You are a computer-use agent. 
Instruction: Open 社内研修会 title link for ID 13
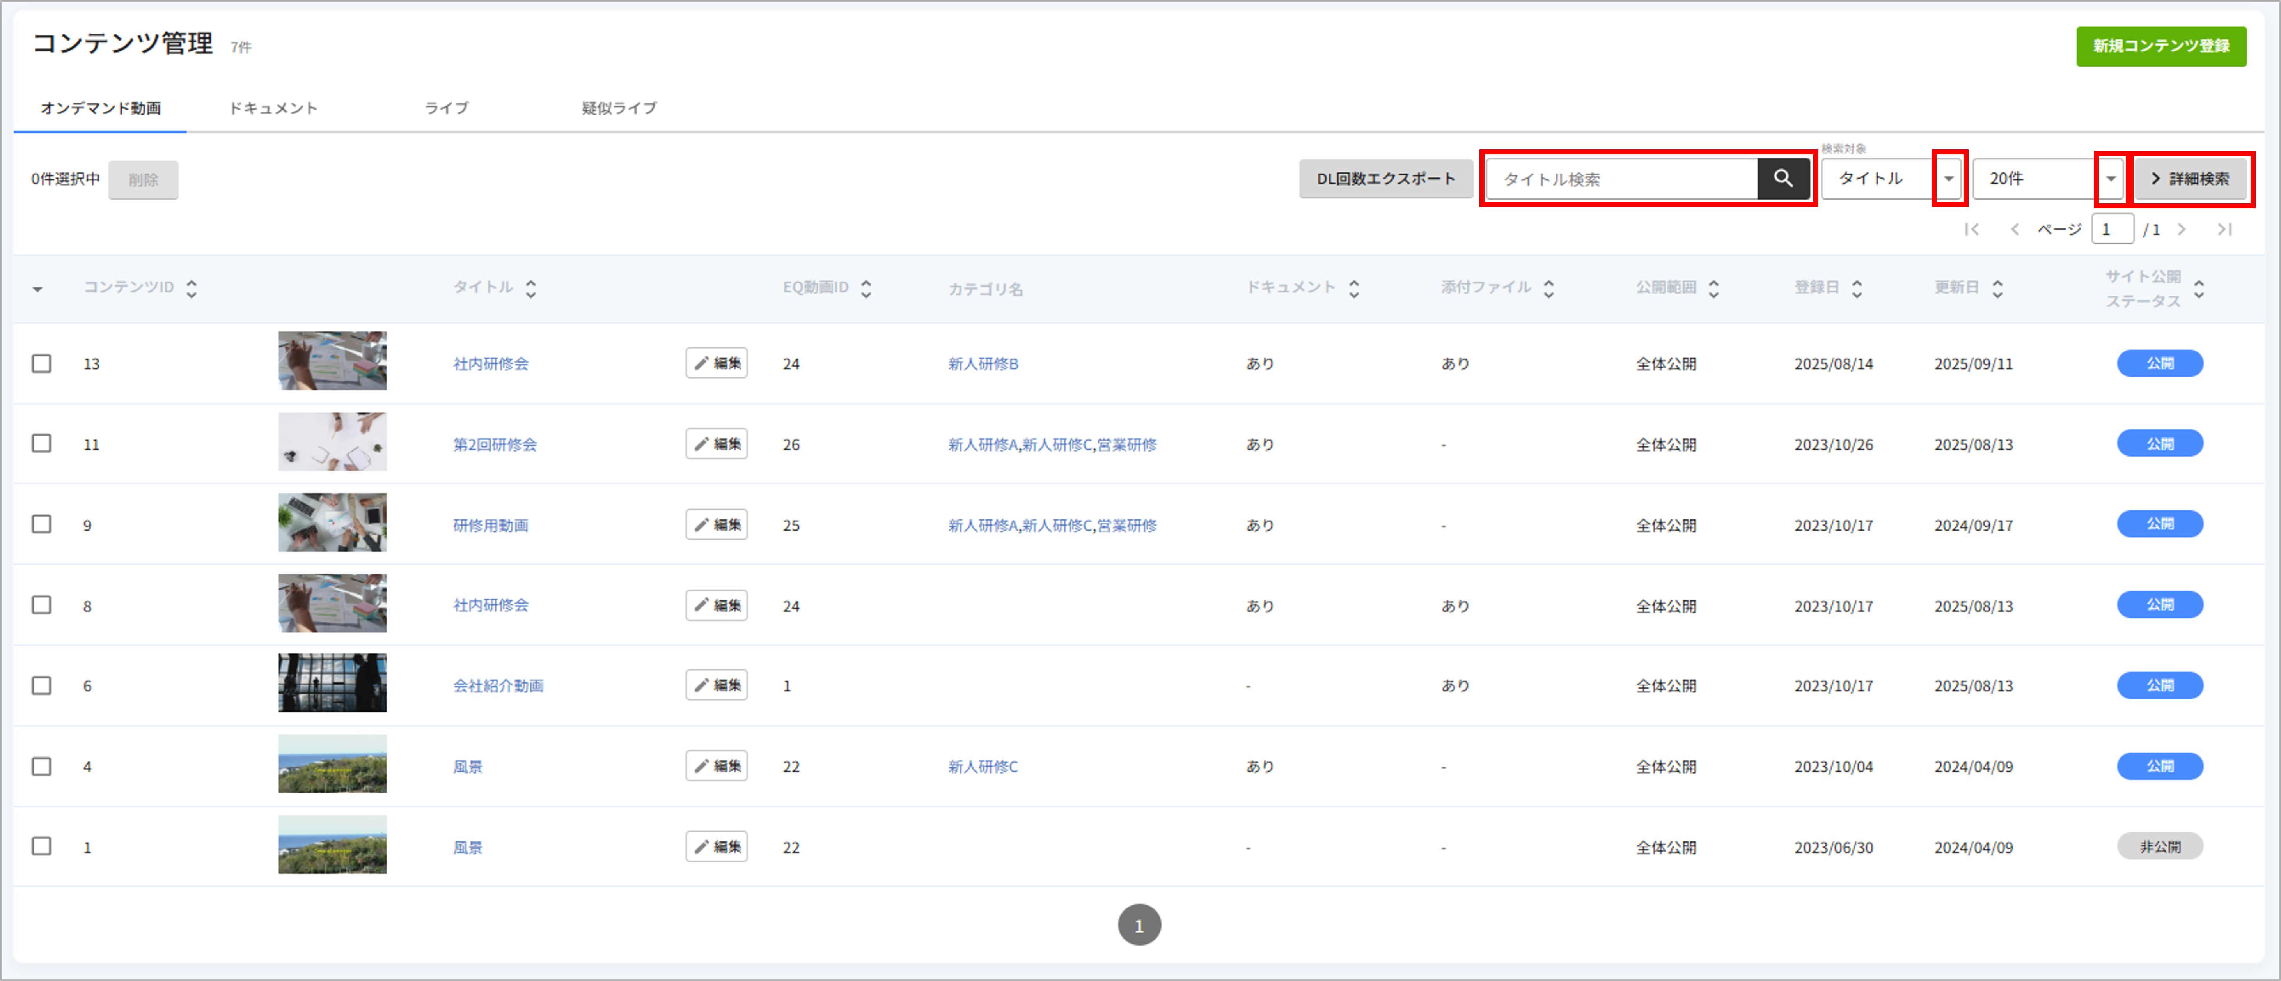[x=491, y=364]
